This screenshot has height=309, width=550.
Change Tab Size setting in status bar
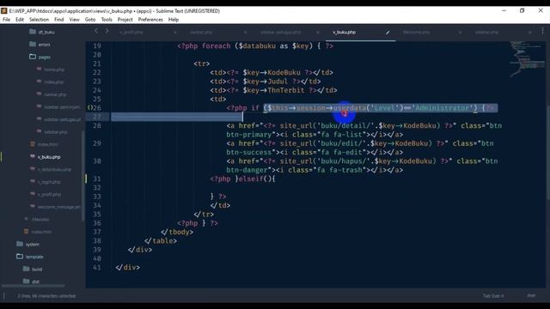pos(493,296)
